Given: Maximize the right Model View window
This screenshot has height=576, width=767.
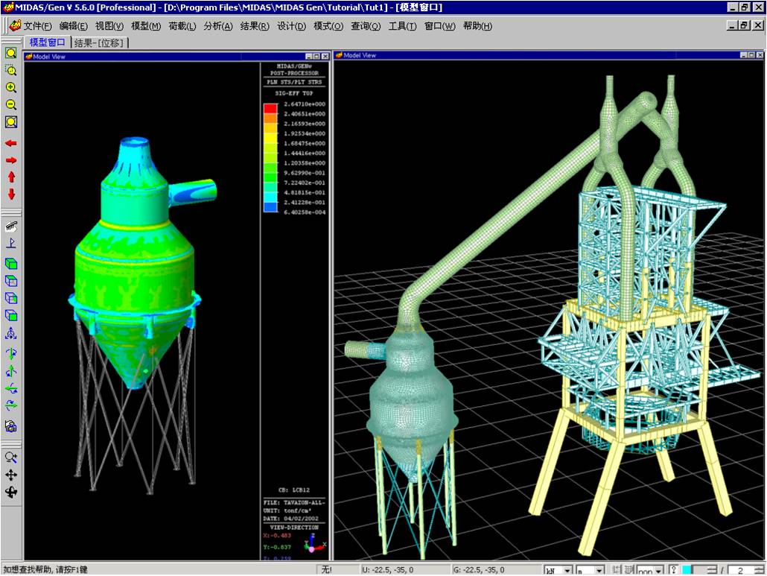Looking at the screenshot, I should click(x=751, y=55).
